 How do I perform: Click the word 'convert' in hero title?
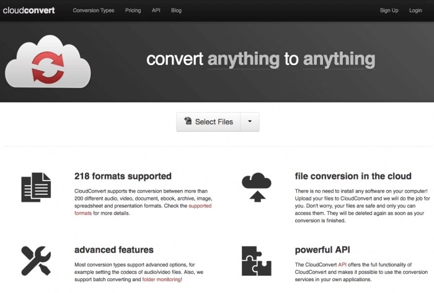(x=175, y=60)
